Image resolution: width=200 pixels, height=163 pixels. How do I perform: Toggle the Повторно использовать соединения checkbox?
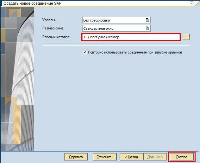pos(85,52)
